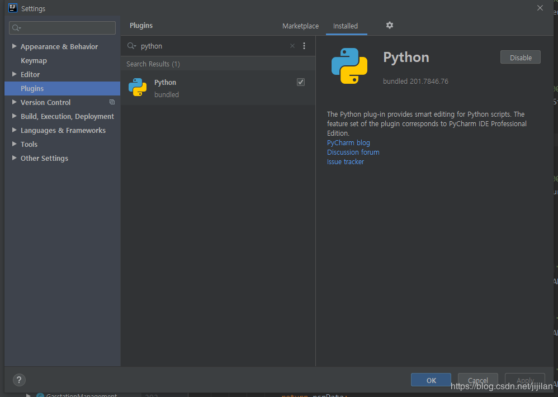
Task: Confirm with the OK button
Action: [x=431, y=380]
